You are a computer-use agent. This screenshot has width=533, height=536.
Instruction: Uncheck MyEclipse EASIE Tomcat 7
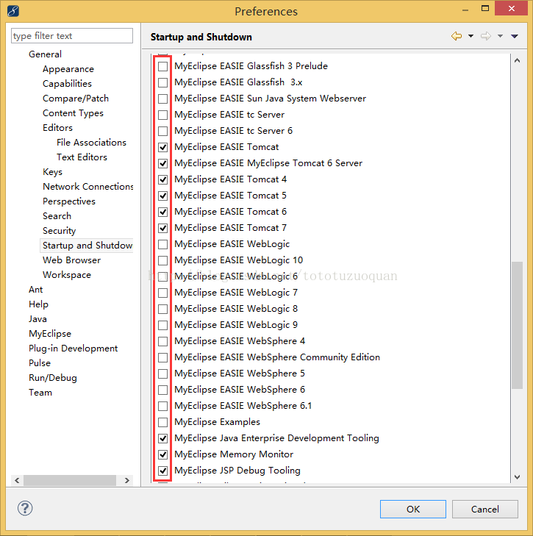click(x=163, y=228)
